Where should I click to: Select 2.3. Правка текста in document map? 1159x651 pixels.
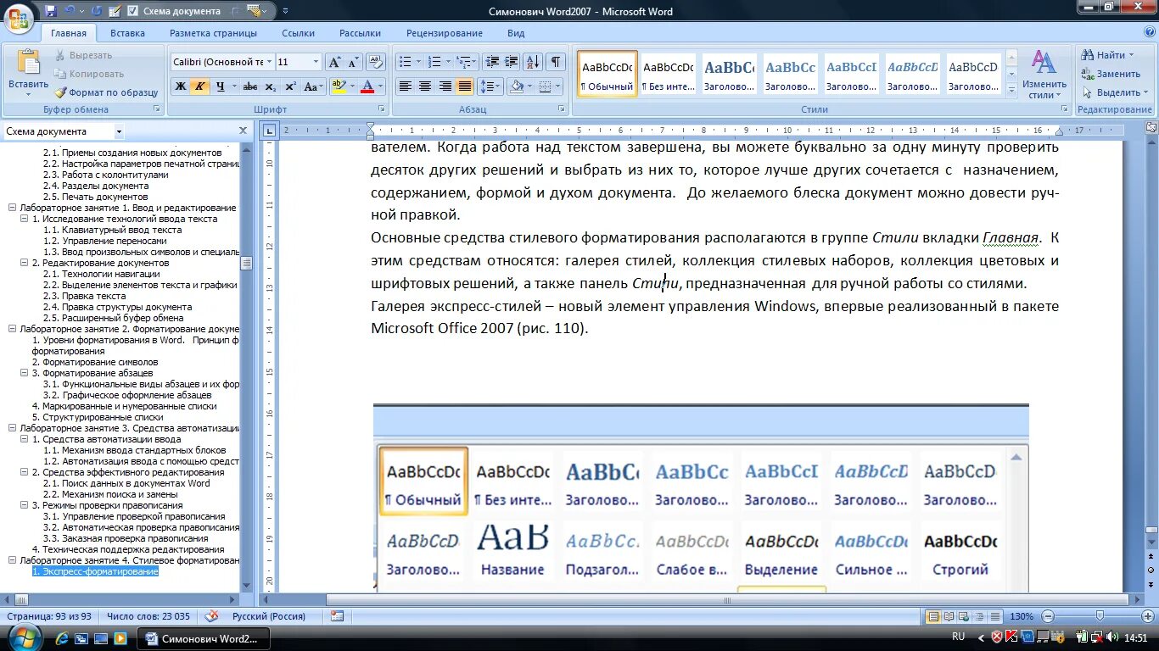pos(84,296)
